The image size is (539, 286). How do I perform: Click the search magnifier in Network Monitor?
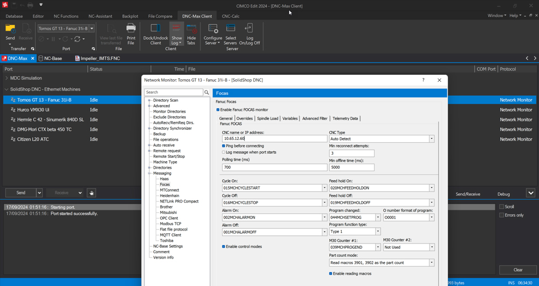tap(206, 93)
